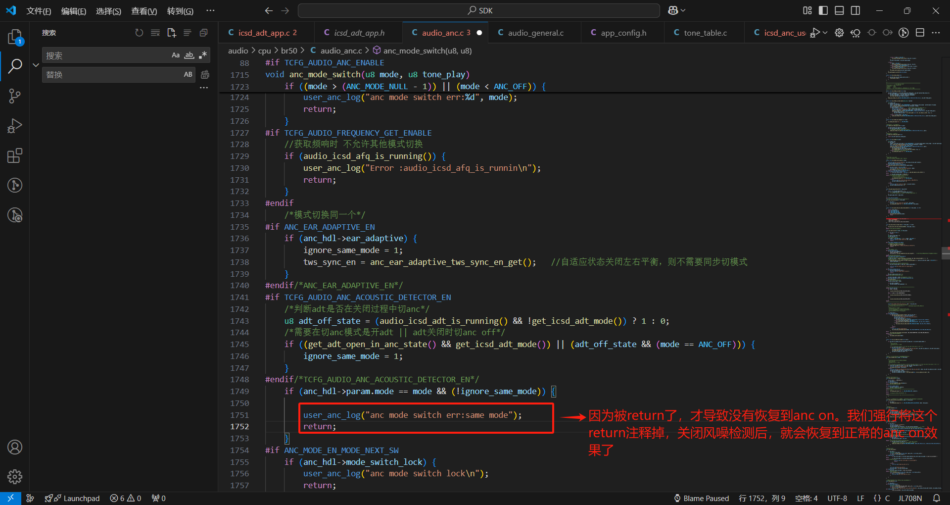Open more editor actions ellipsis
This screenshot has height=505, width=950.
tap(936, 33)
